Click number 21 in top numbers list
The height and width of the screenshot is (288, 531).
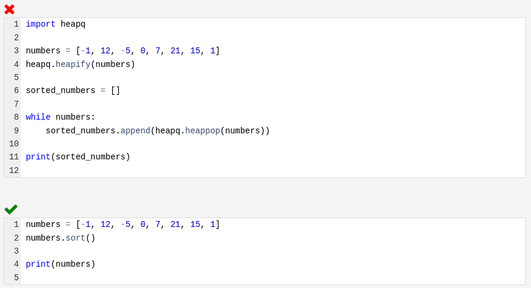pyautogui.click(x=175, y=50)
